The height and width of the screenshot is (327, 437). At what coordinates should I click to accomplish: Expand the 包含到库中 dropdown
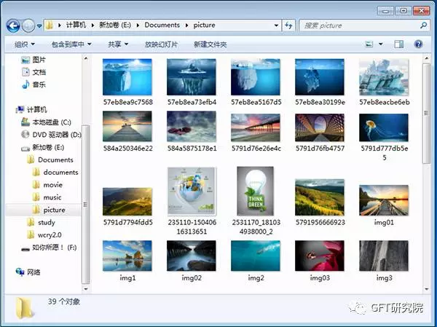click(71, 44)
